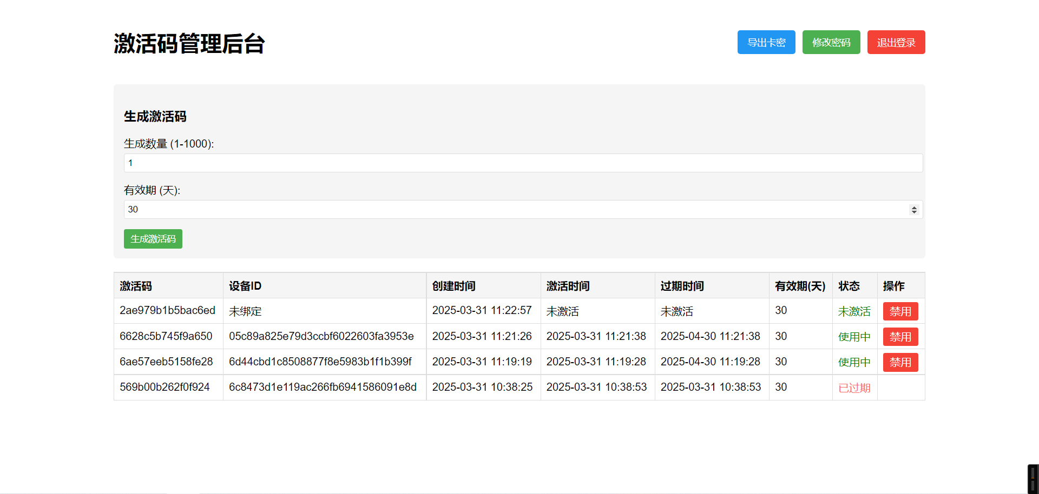The width and height of the screenshot is (1039, 494).
Task: Click the 状态 column header
Action: 849,286
